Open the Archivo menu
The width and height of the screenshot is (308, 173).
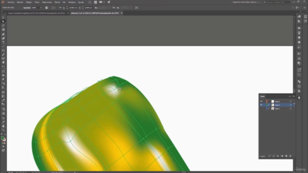(x=11, y=2)
